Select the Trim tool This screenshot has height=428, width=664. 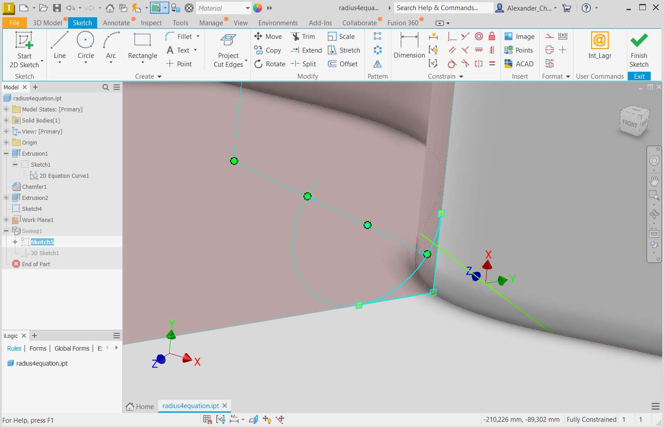pyautogui.click(x=304, y=36)
